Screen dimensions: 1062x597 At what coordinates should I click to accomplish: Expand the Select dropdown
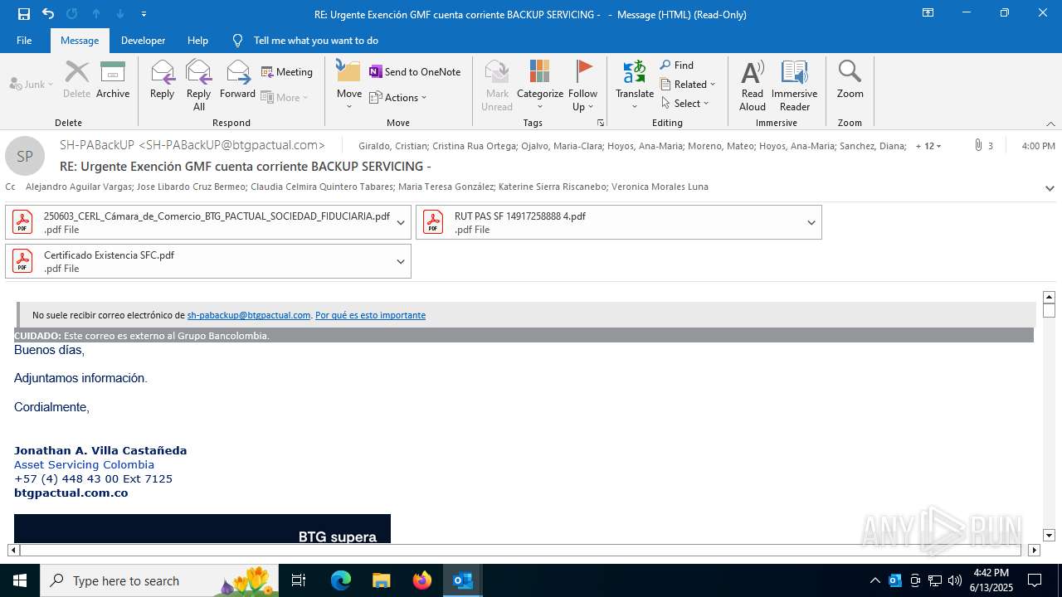pos(685,104)
